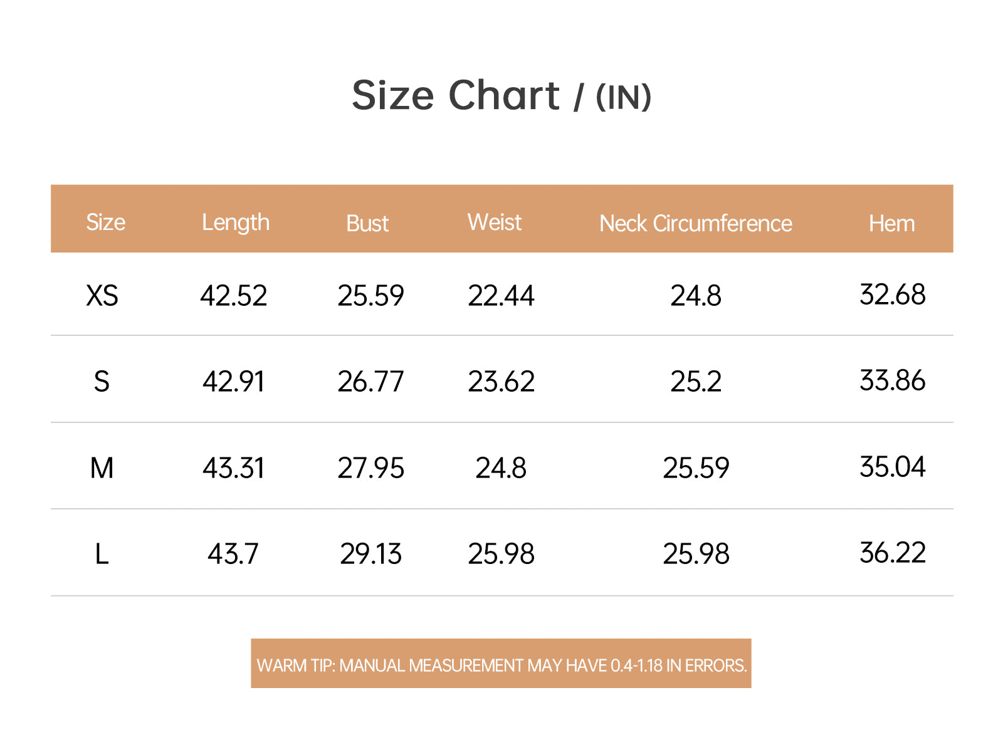Image resolution: width=1003 pixels, height=752 pixels.
Task: Click the Size Chart title text
Action: 501,96
